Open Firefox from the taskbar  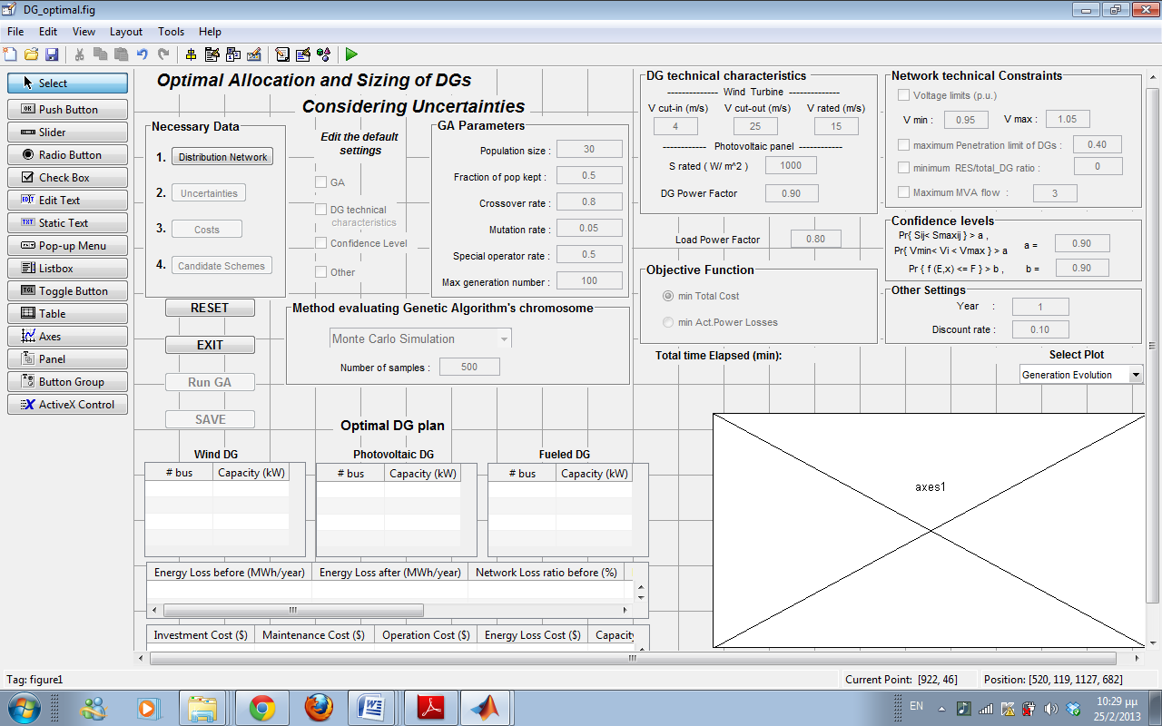click(318, 708)
